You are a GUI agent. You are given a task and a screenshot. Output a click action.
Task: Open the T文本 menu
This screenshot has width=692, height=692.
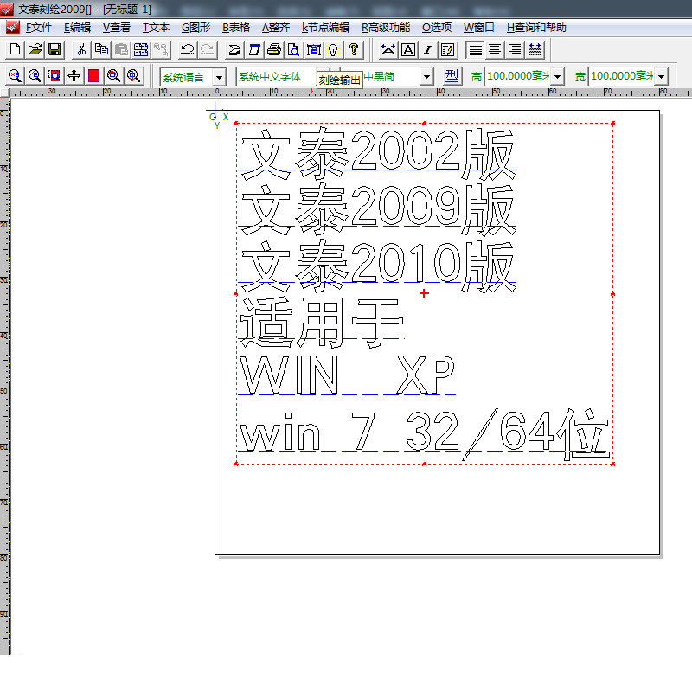click(x=156, y=28)
